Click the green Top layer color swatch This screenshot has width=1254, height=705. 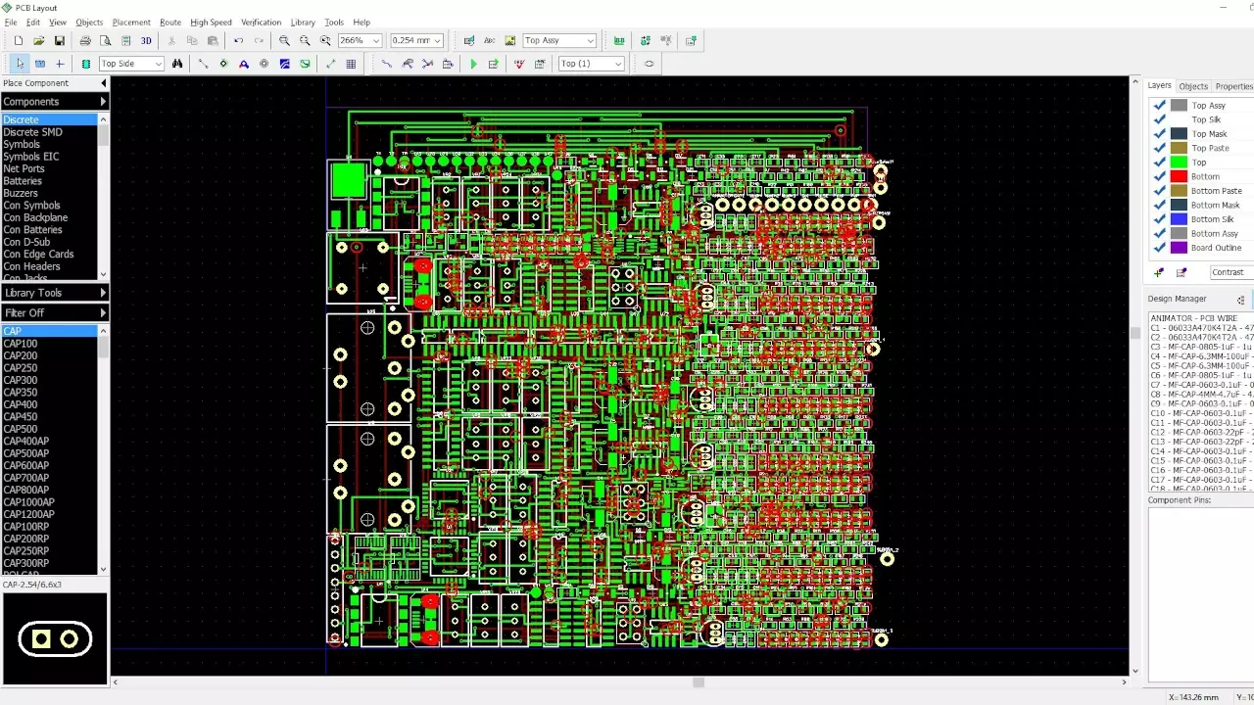tap(1179, 162)
